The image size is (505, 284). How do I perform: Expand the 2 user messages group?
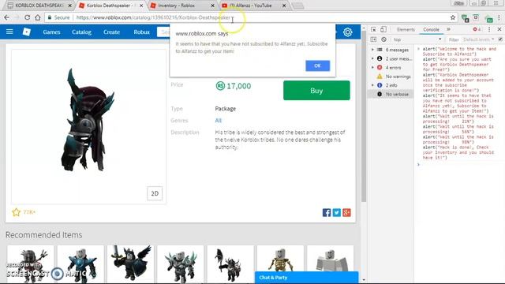pyautogui.click(x=372, y=58)
